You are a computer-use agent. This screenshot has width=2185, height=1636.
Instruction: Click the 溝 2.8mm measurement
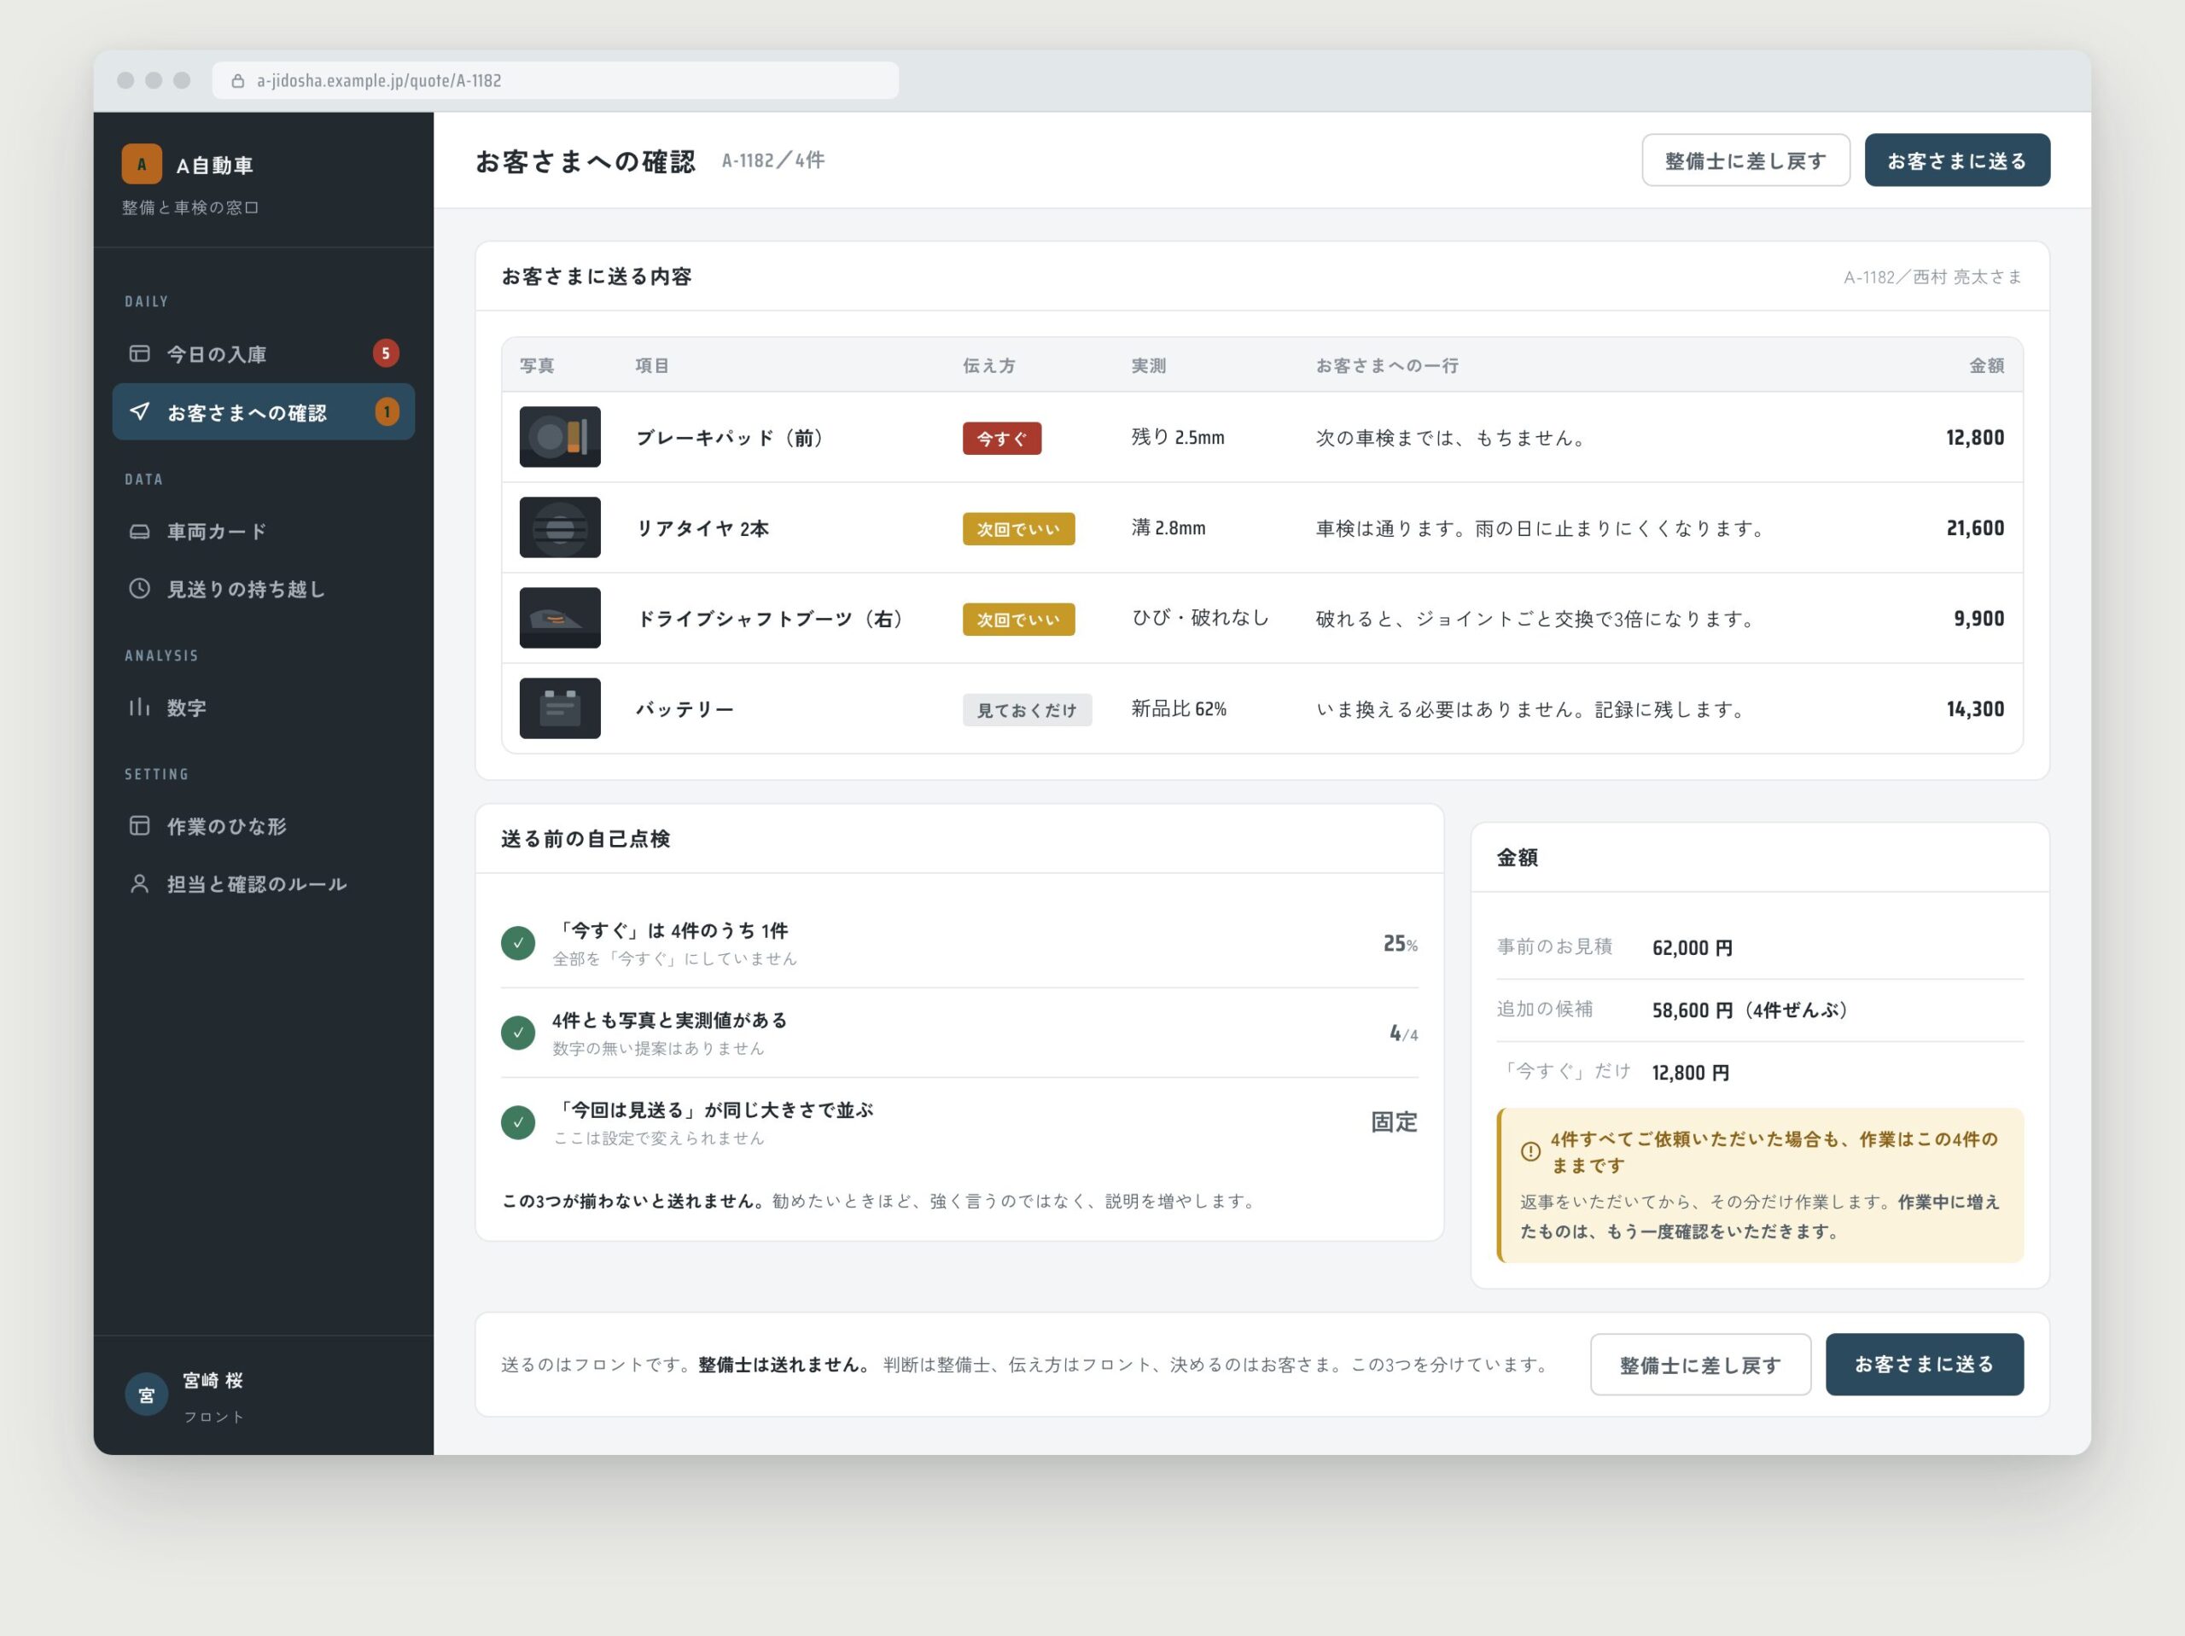[1168, 527]
